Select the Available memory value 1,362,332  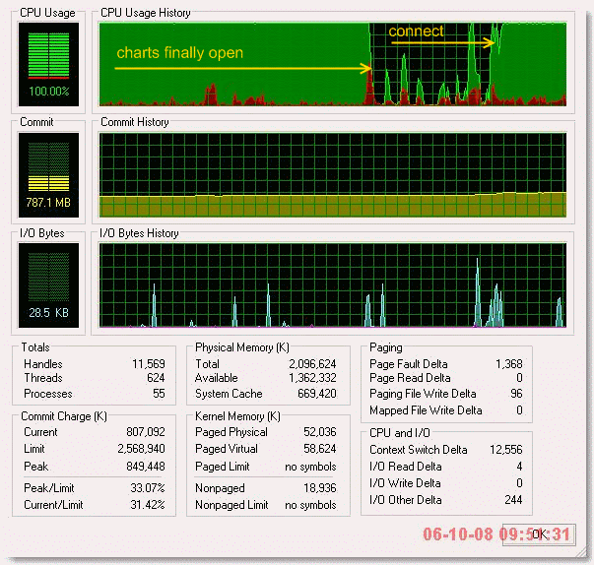click(x=312, y=378)
